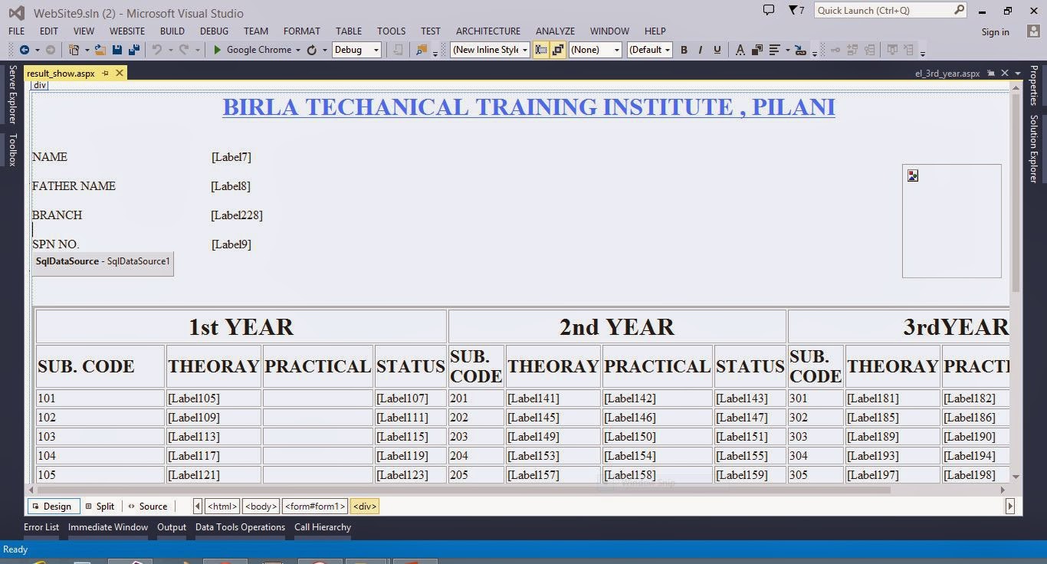The image size is (1047, 564).
Task: Select the <form#form1> breadcrumb tag
Action: (x=315, y=507)
